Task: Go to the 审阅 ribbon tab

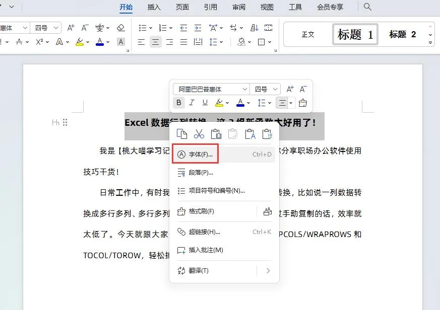Action: point(239,7)
